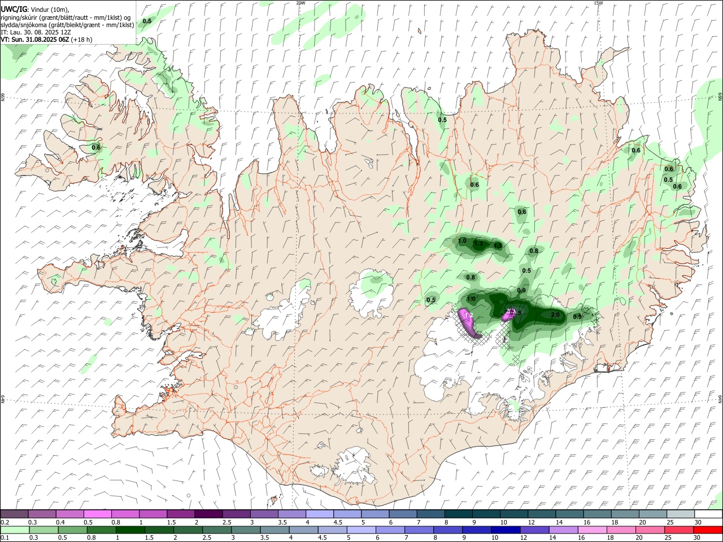Pick the navy blue swatch labeled 10 in bottom legend
Image resolution: width=723 pixels, height=542 pixels.
pyautogui.click(x=504, y=530)
